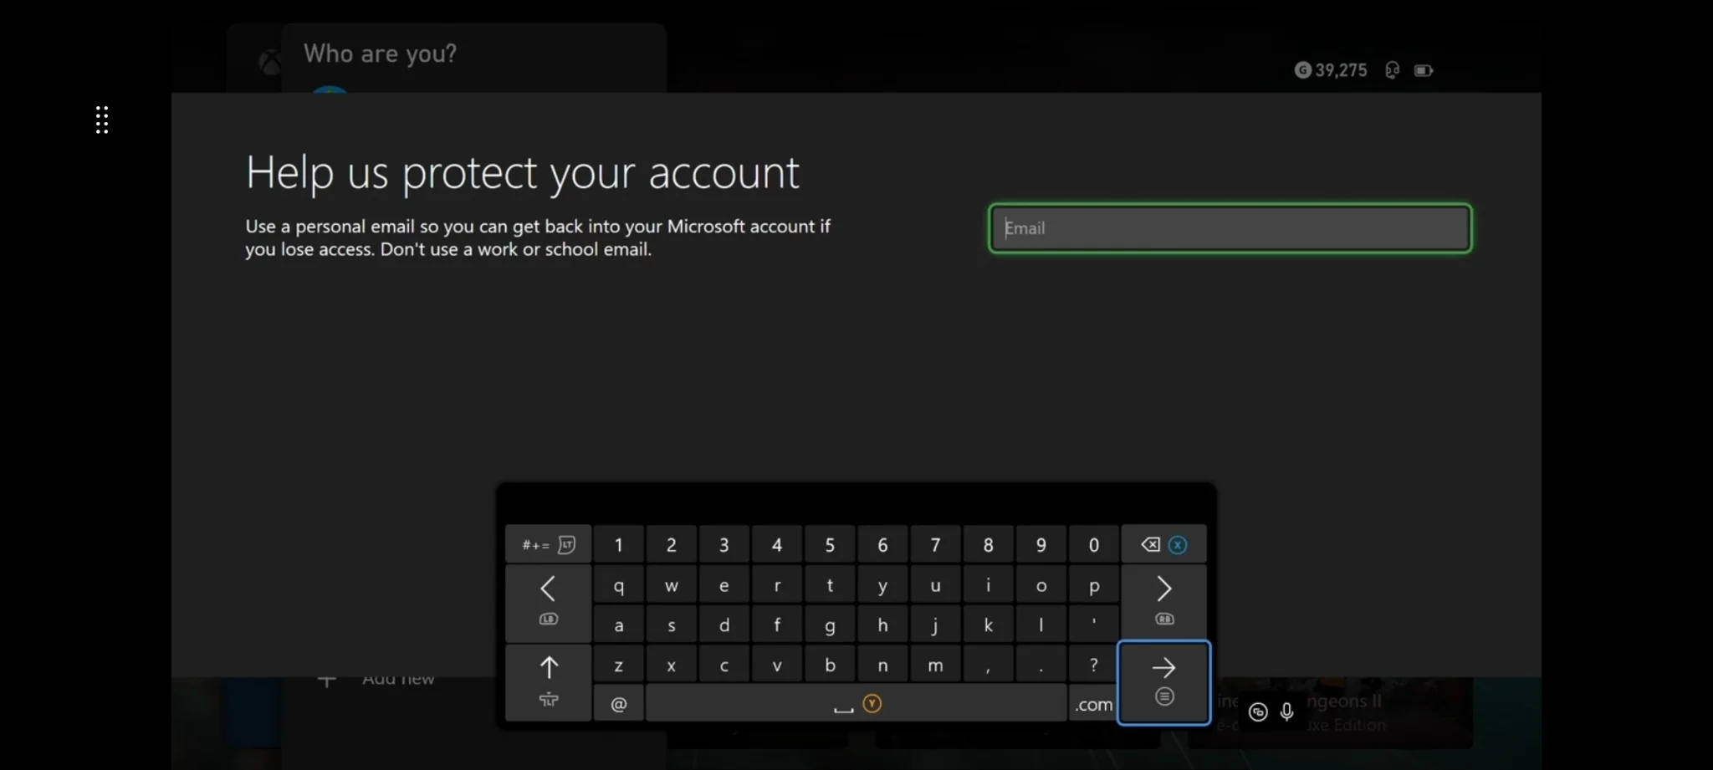The image size is (1713, 770).
Task: Tap the comma key
Action: (x=988, y=665)
